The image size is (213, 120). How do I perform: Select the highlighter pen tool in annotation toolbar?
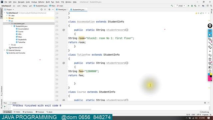210,39
